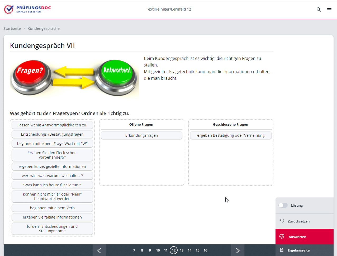Screen dimensions: 337x256
Task: Go to next page with right arrow
Action: (238, 250)
